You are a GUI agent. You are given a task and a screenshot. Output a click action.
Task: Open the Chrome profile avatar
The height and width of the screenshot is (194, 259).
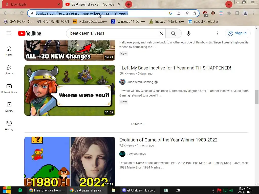point(245,13)
